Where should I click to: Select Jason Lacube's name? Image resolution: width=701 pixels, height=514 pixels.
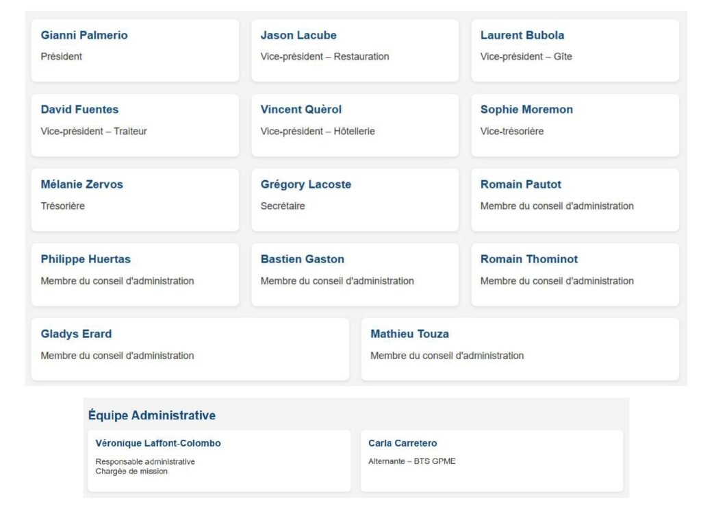(298, 36)
